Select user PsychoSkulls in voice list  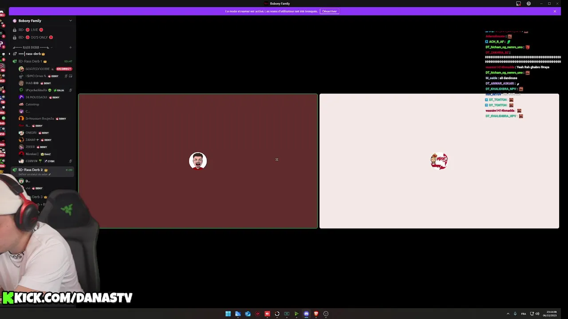pyautogui.click(x=45, y=90)
